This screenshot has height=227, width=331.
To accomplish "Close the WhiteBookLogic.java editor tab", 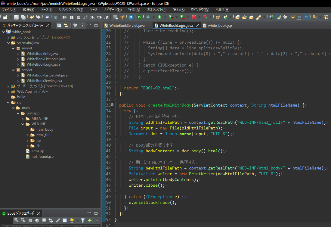I will (x=197, y=26).
